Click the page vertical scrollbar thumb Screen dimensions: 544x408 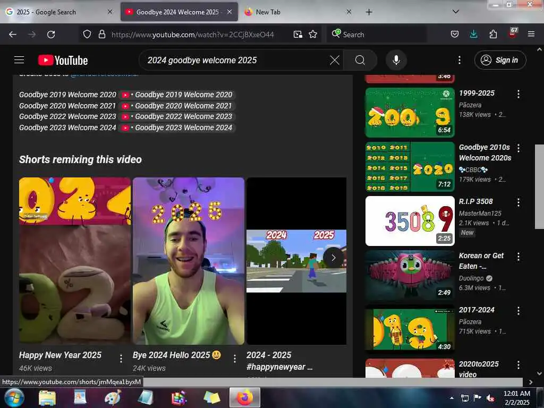(x=539, y=186)
